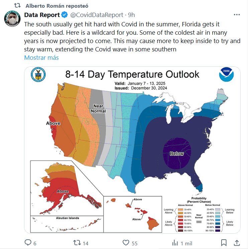Repost this tweet using retweet icon
This screenshot has height=249, width=248.
(77, 243)
